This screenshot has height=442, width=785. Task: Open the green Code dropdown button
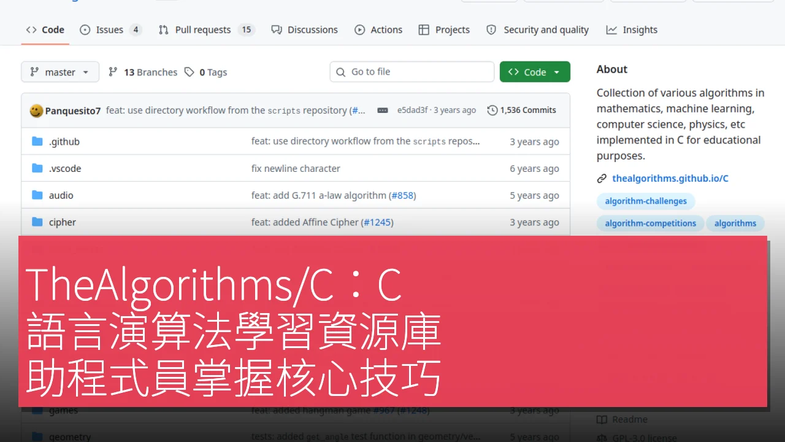535,72
